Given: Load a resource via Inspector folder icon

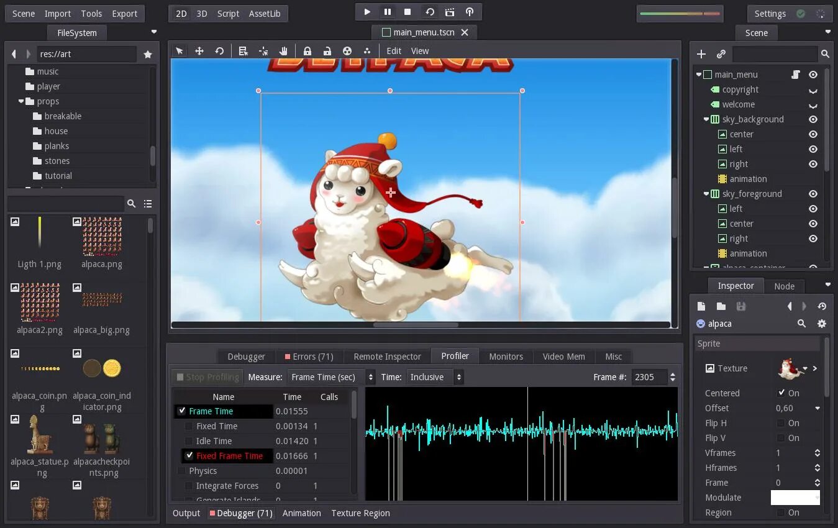Looking at the screenshot, I should coord(721,306).
